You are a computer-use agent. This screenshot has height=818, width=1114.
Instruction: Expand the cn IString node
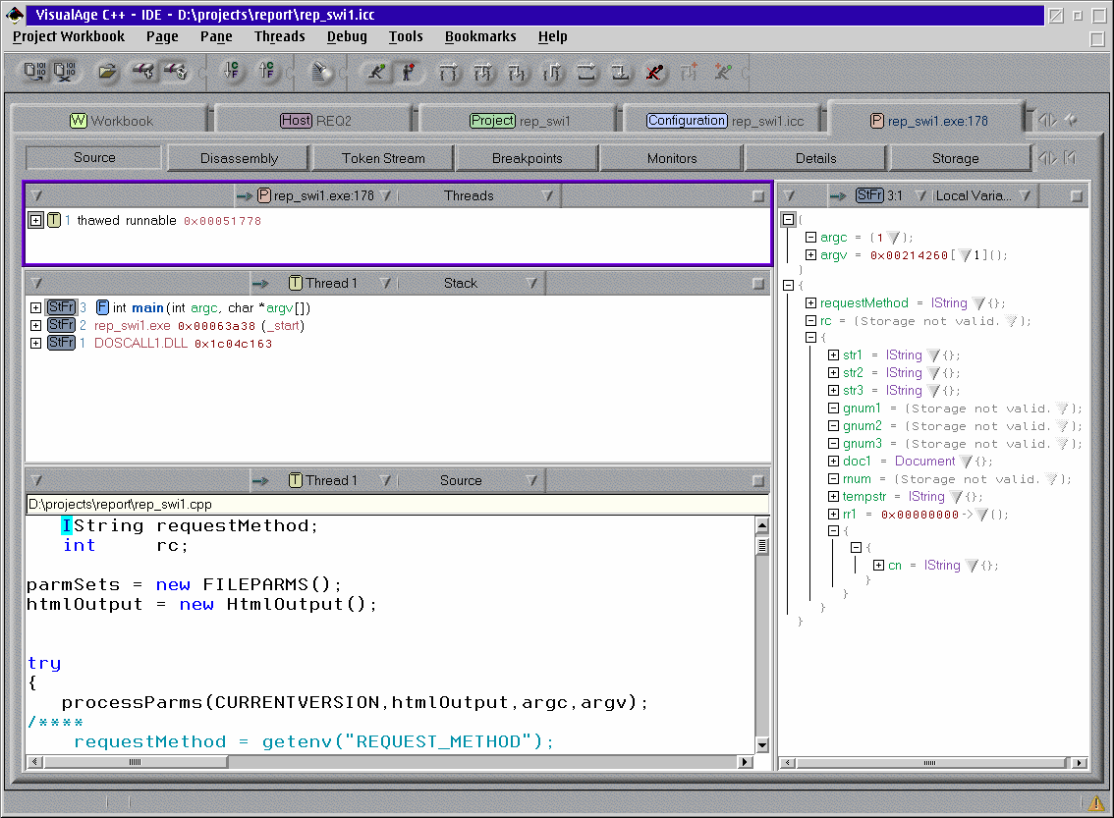click(879, 566)
